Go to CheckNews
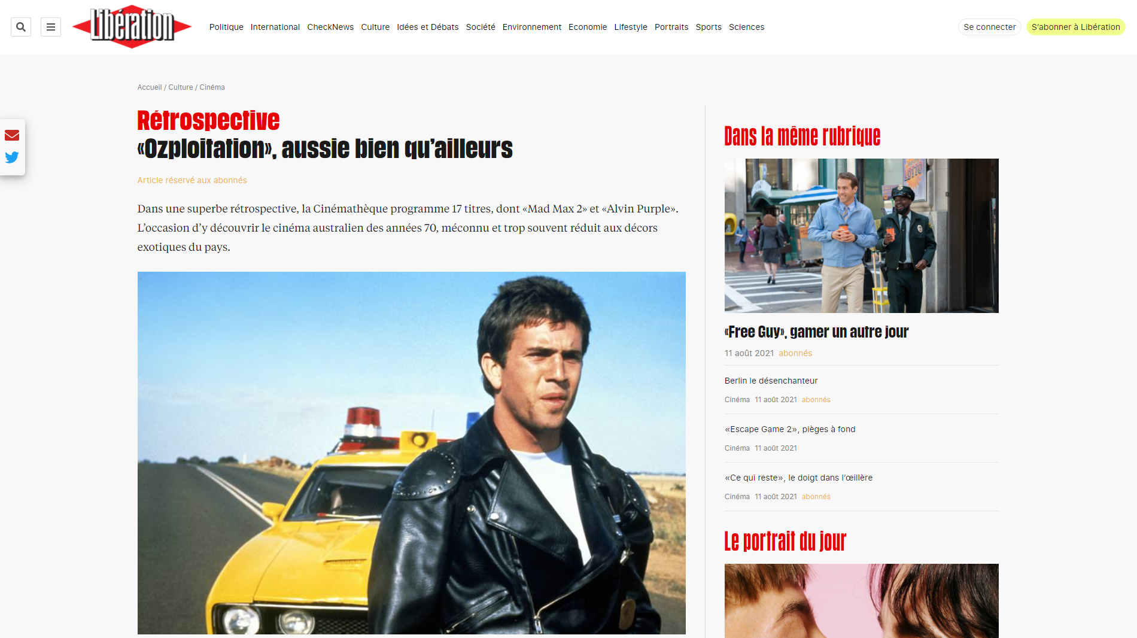1137x638 pixels. [x=330, y=27]
